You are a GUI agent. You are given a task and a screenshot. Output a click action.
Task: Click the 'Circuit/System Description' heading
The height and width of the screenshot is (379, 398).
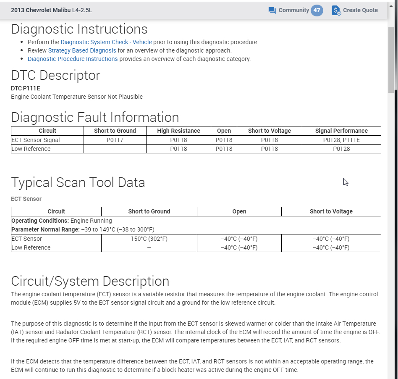click(x=90, y=281)
